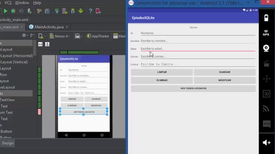Close the MainActivity.java tab
Screen dimensions: 275x154
click(x=67, y=27)
